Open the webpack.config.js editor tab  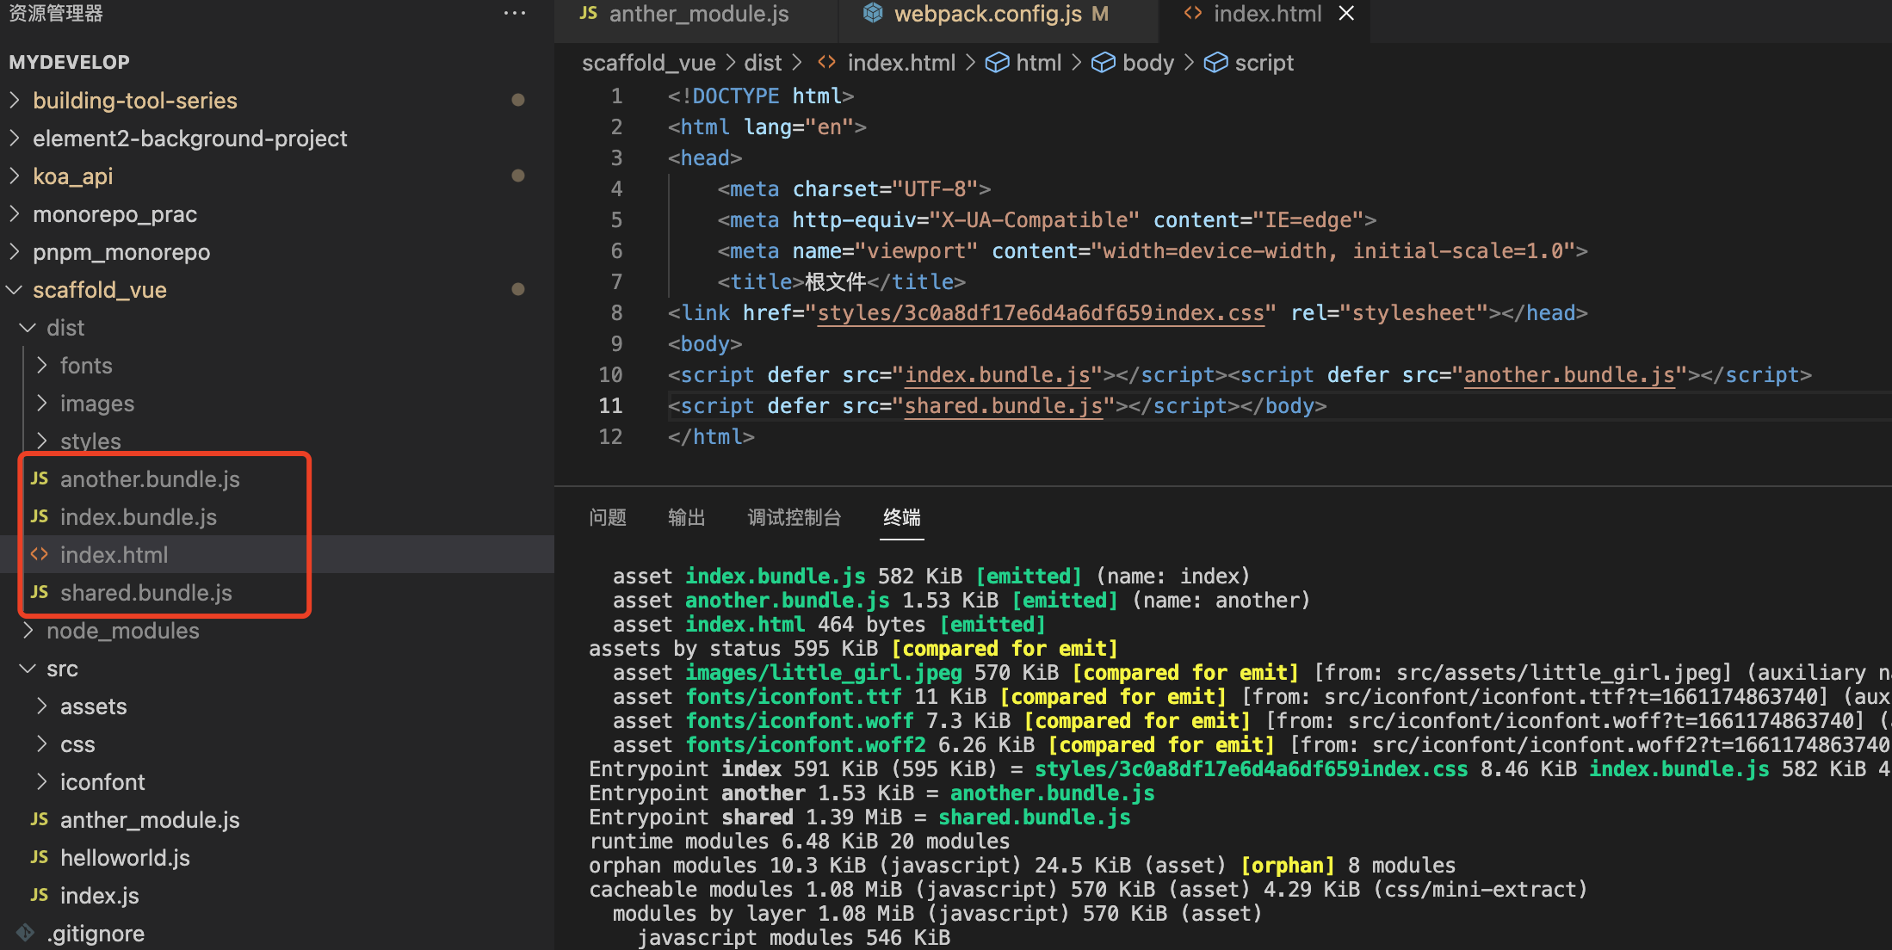[x=987, y=14]
